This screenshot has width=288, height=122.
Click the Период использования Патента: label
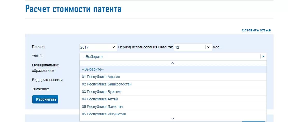tap(146, 47)
